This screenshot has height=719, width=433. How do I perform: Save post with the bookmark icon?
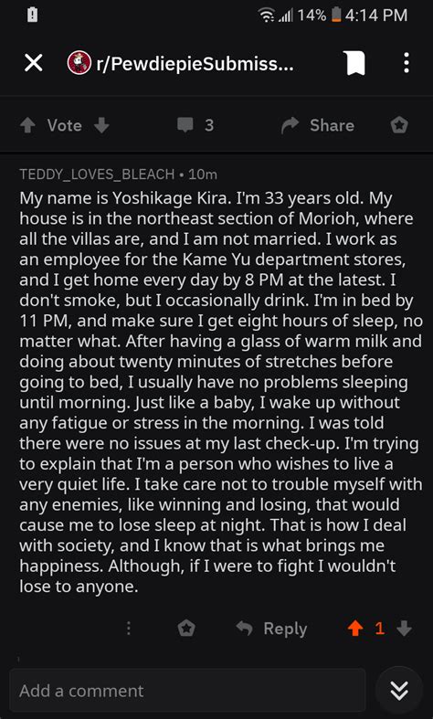point(355,63)
